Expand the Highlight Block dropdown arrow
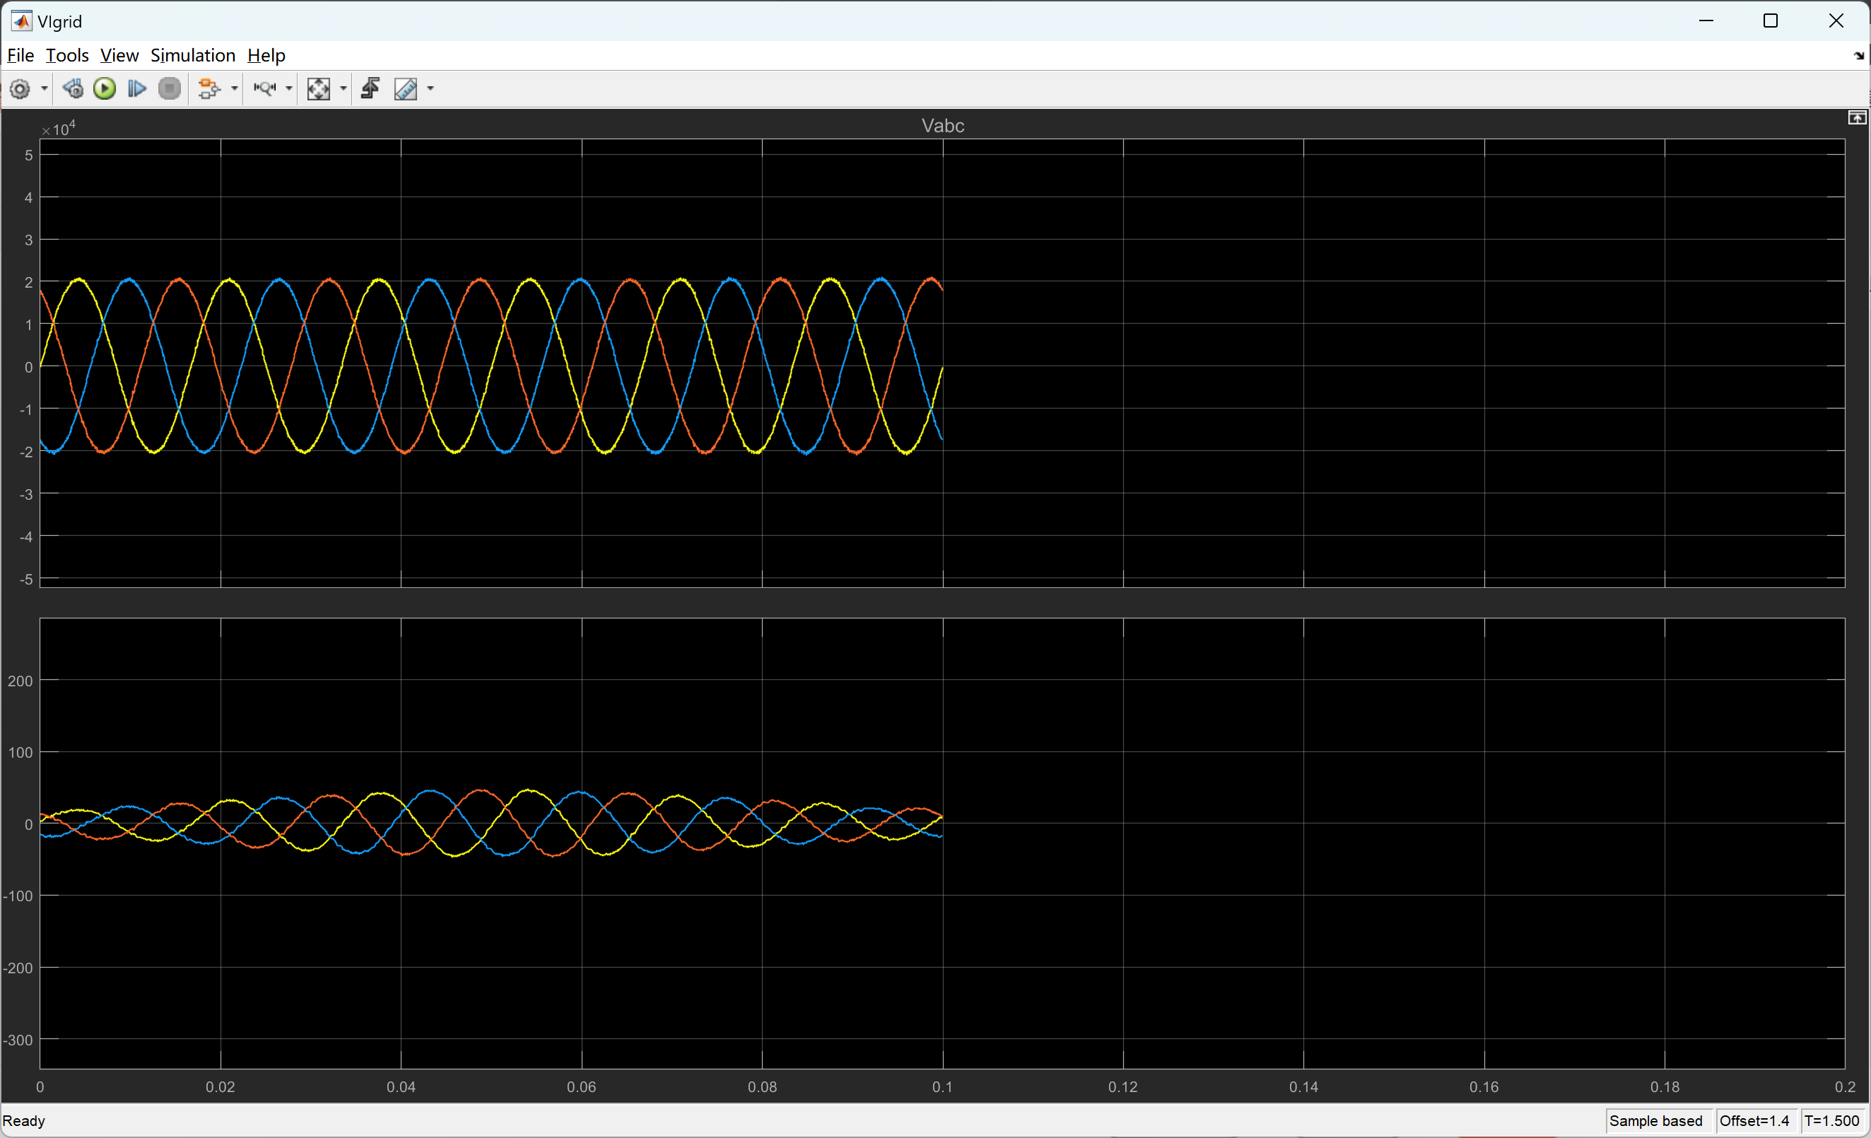 pos(234,89)
